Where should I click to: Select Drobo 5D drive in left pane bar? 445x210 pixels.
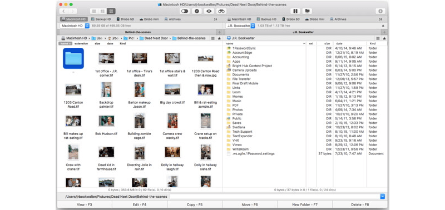[125, 19]
